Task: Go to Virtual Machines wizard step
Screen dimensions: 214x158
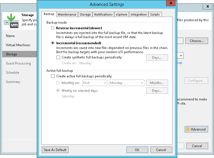Action: (x=18, y=45)
